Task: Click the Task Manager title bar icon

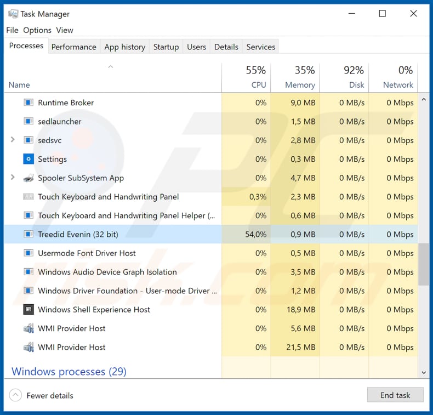Action: click(x=13, y=14)
